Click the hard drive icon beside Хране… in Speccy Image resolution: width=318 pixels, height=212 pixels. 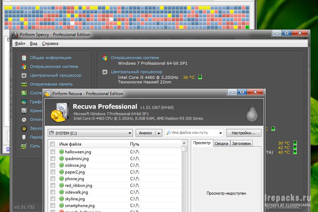tap(24, 111)
